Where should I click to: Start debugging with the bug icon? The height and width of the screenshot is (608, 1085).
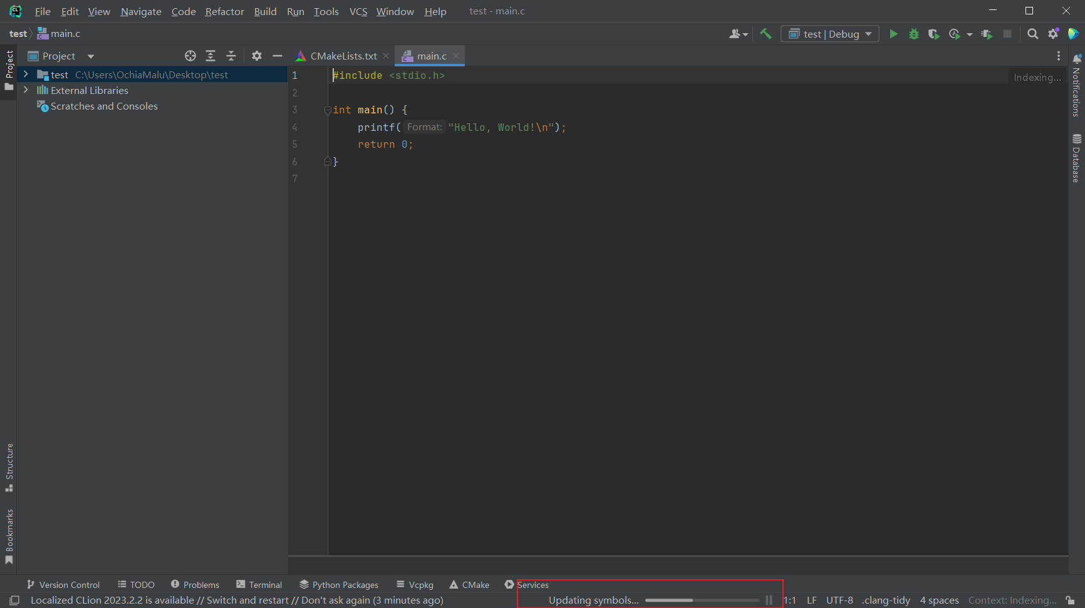point(914,34)
